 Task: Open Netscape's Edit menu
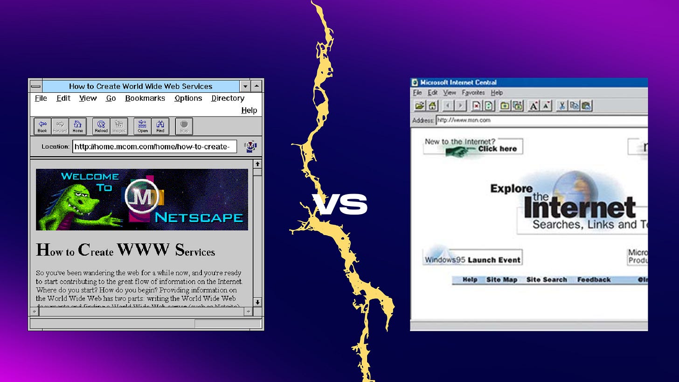pos(63,98)
